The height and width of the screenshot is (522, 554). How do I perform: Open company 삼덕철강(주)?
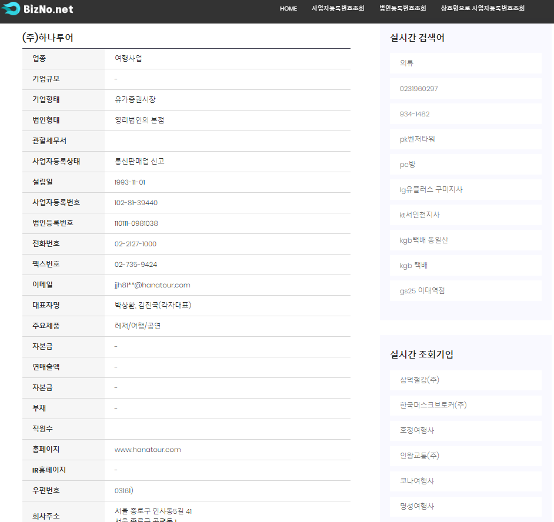click(466, 380)
